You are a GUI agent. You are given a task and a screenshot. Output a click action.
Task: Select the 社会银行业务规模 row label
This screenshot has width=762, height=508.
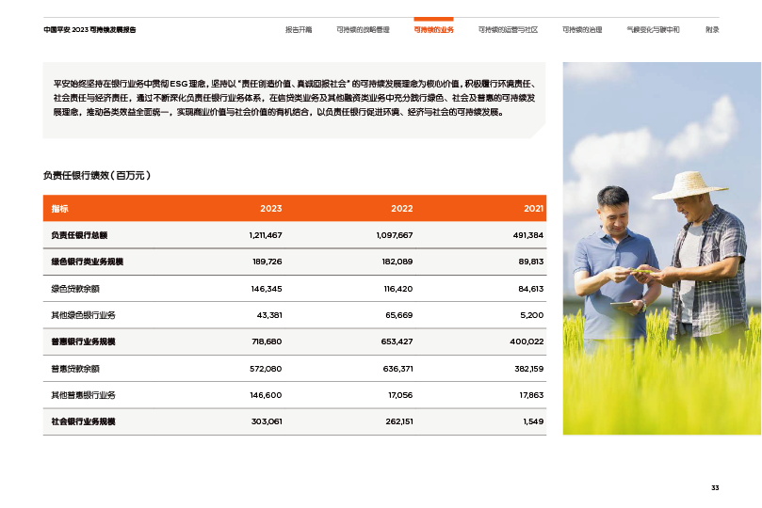pos(83,421)
